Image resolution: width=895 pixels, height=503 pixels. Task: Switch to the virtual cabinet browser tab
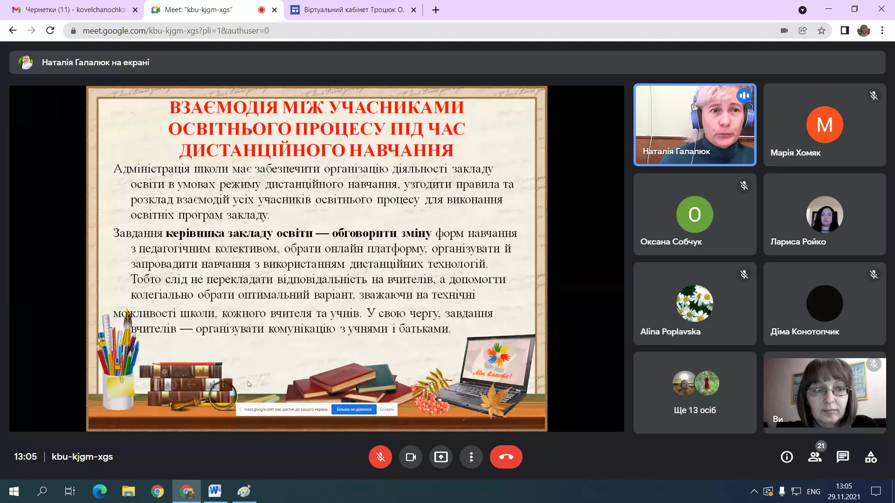(x=353, y=10)
